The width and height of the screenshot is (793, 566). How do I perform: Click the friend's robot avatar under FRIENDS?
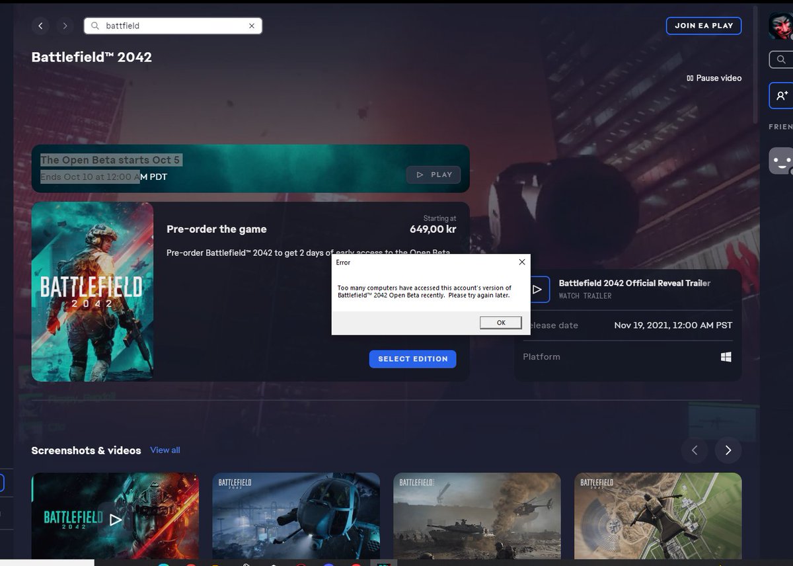click(781, 160)
